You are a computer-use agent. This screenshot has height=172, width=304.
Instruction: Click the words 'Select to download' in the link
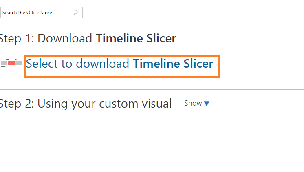click(78, 64)
